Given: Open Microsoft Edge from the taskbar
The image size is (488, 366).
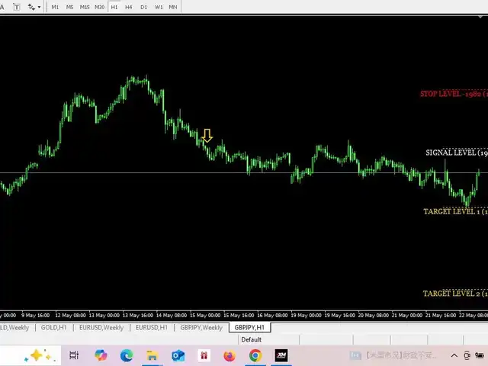Looking at the screenshot, I should pos(127,355).
